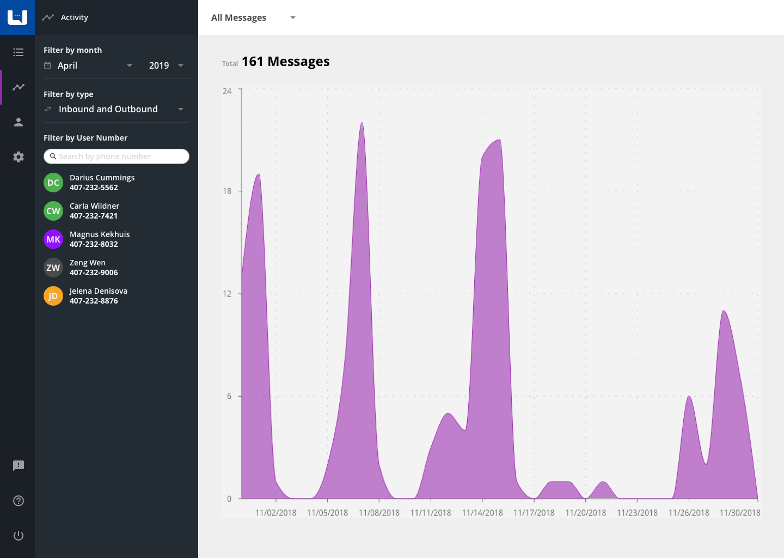This screenshot has height=558, width=784.
Task: Click phone number 407-232-8876
Action: click(x=94, y=301)
